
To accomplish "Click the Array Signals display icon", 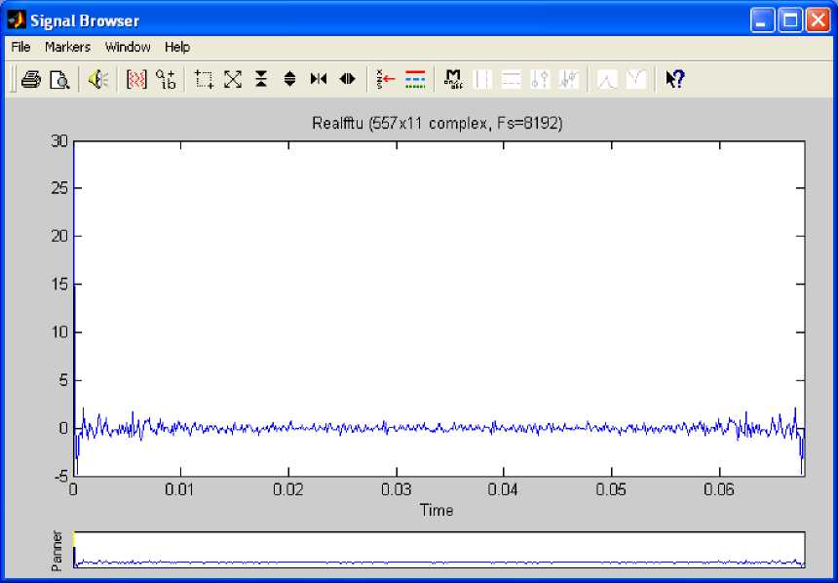I will pyautogui.click(x=136, y=80).
